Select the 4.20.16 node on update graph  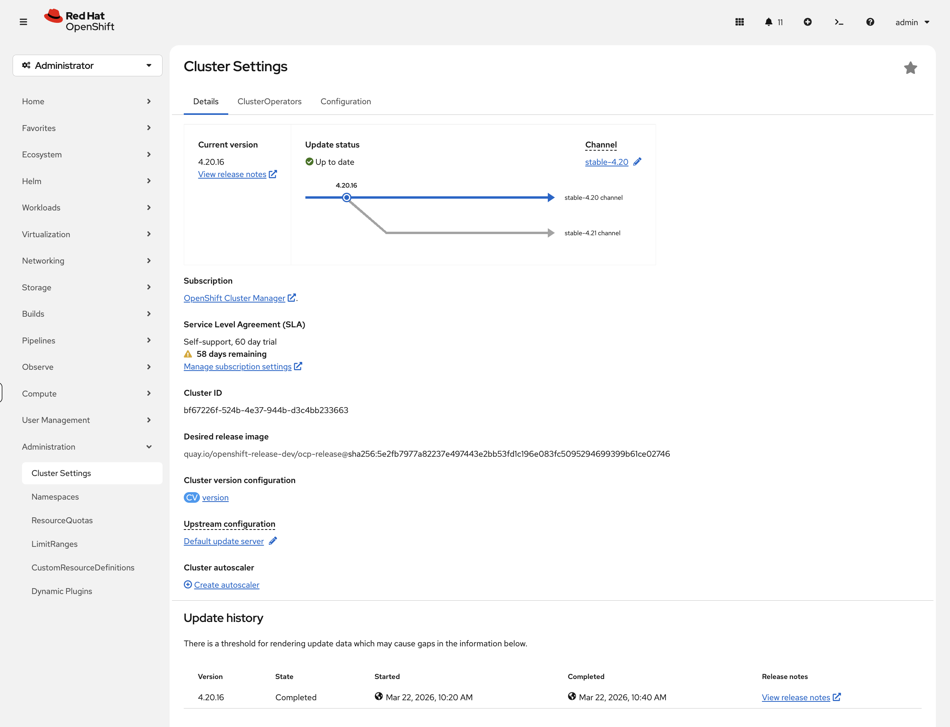(x=346, y=197)
